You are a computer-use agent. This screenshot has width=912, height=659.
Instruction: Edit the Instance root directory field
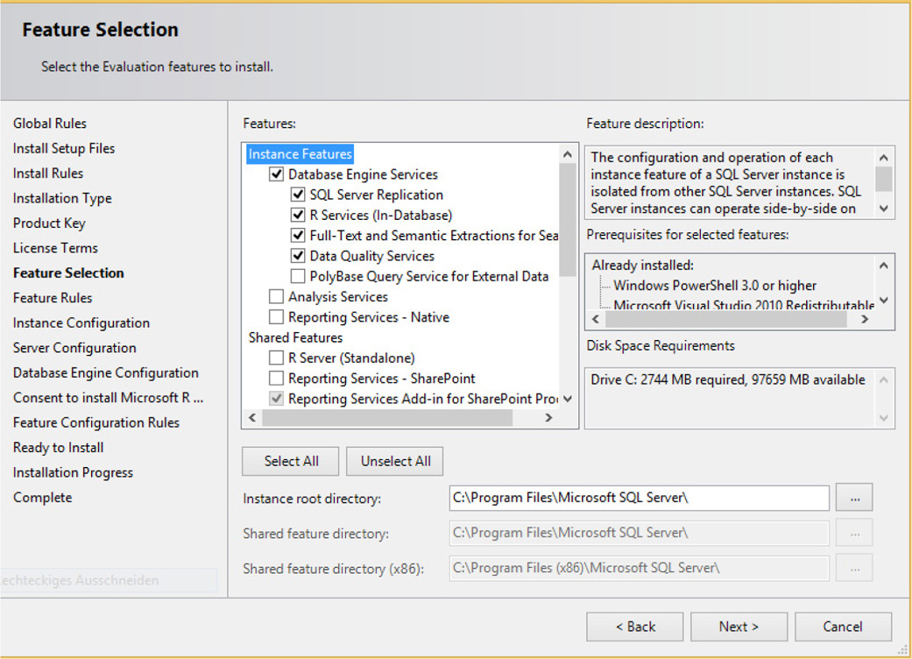pos(640,498)
